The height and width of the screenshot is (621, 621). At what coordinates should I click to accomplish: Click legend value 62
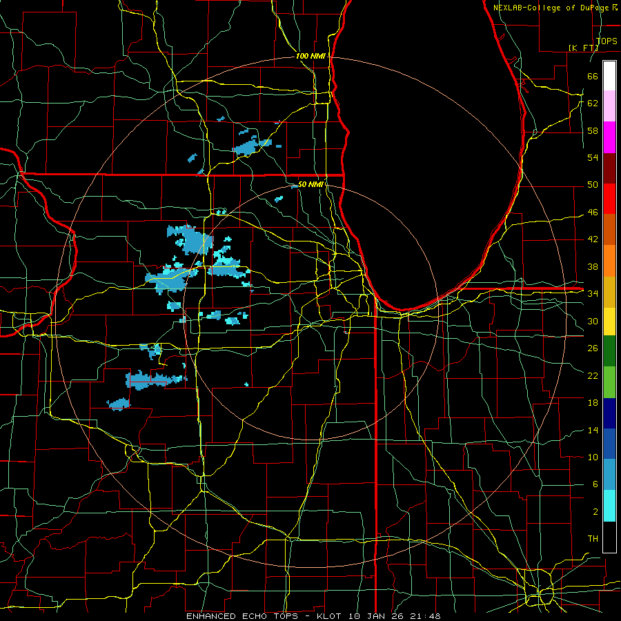(x=593, y=103)
